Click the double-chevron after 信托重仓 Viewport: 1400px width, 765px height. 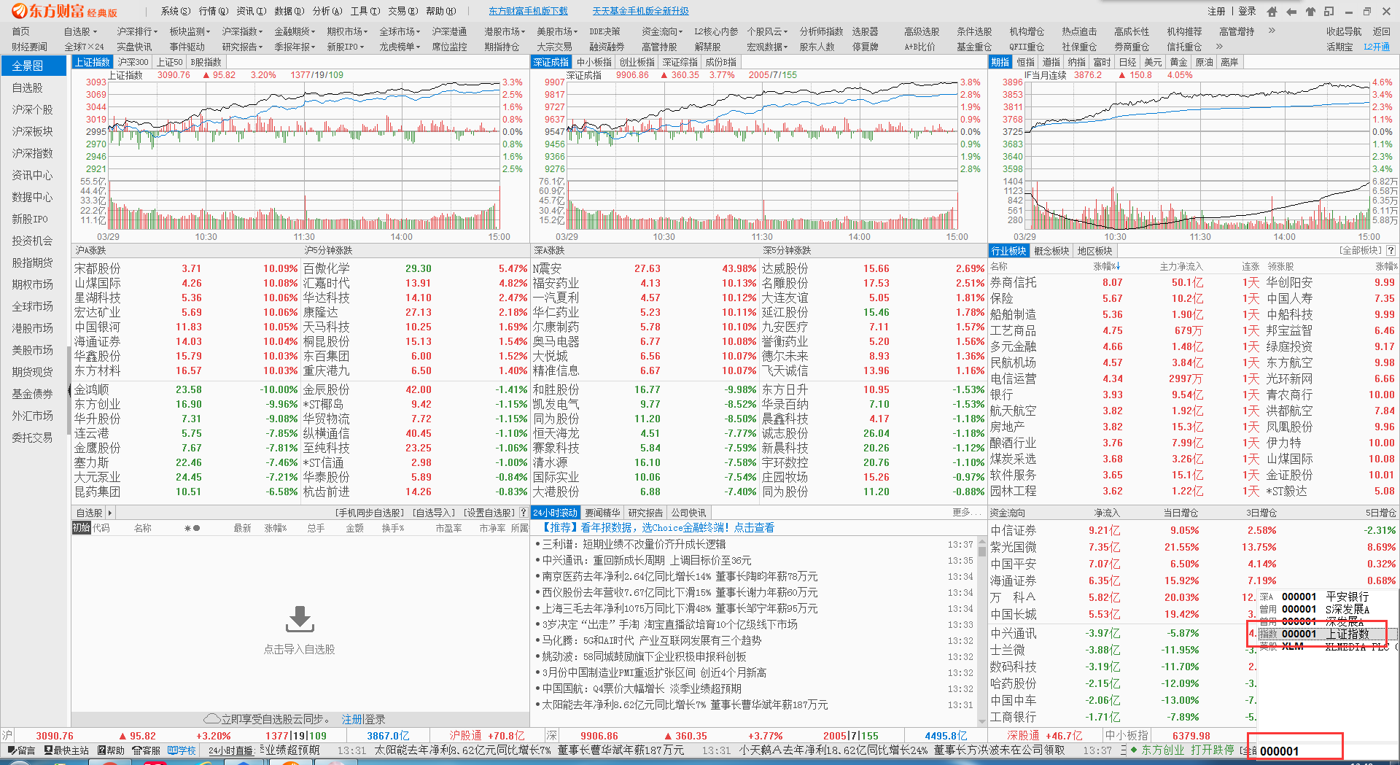pos(1219,46)
